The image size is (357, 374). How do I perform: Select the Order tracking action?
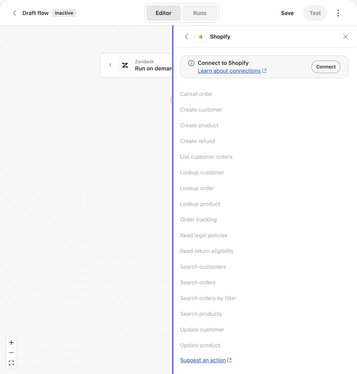coord(198,219)
